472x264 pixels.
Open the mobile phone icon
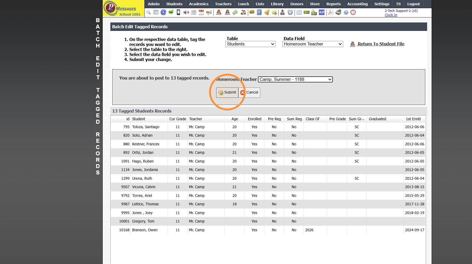tap(178, 12)
